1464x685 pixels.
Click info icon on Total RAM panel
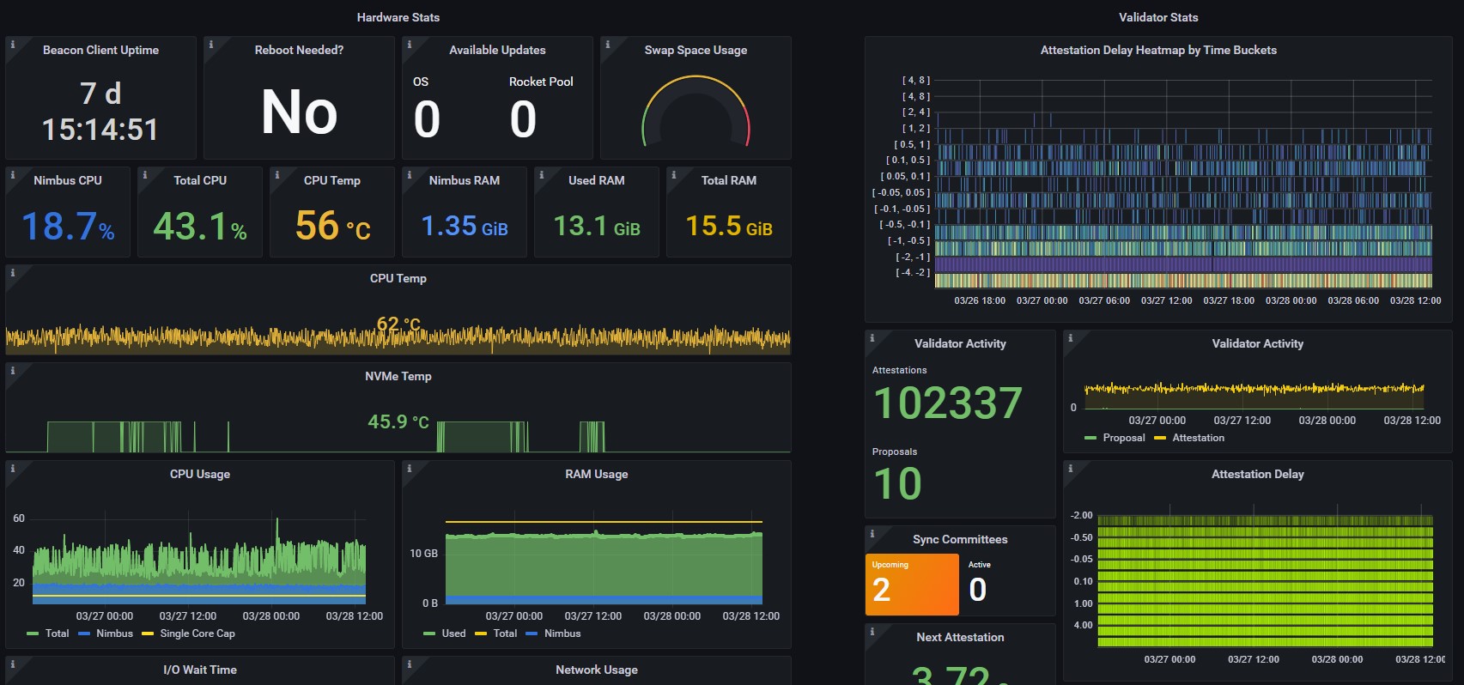[x=673, y=175]
